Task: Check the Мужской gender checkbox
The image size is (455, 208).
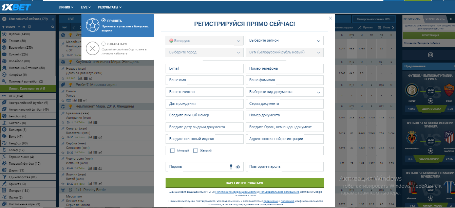Action: pos(172,151)
